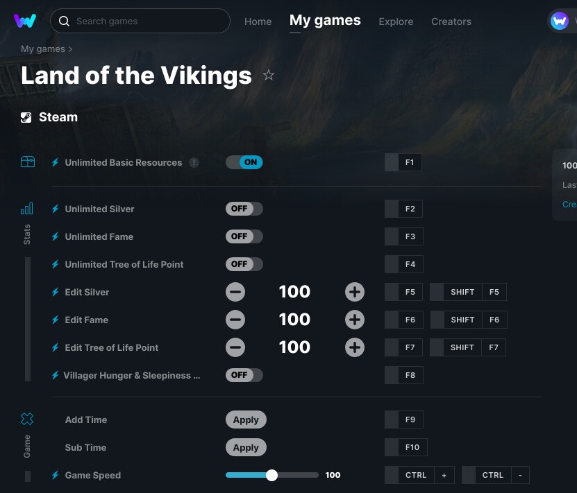This screenshot has height=493, width=577.
Task: Enable Unlimited Tree of Life Point
Action: coord(244,264)
